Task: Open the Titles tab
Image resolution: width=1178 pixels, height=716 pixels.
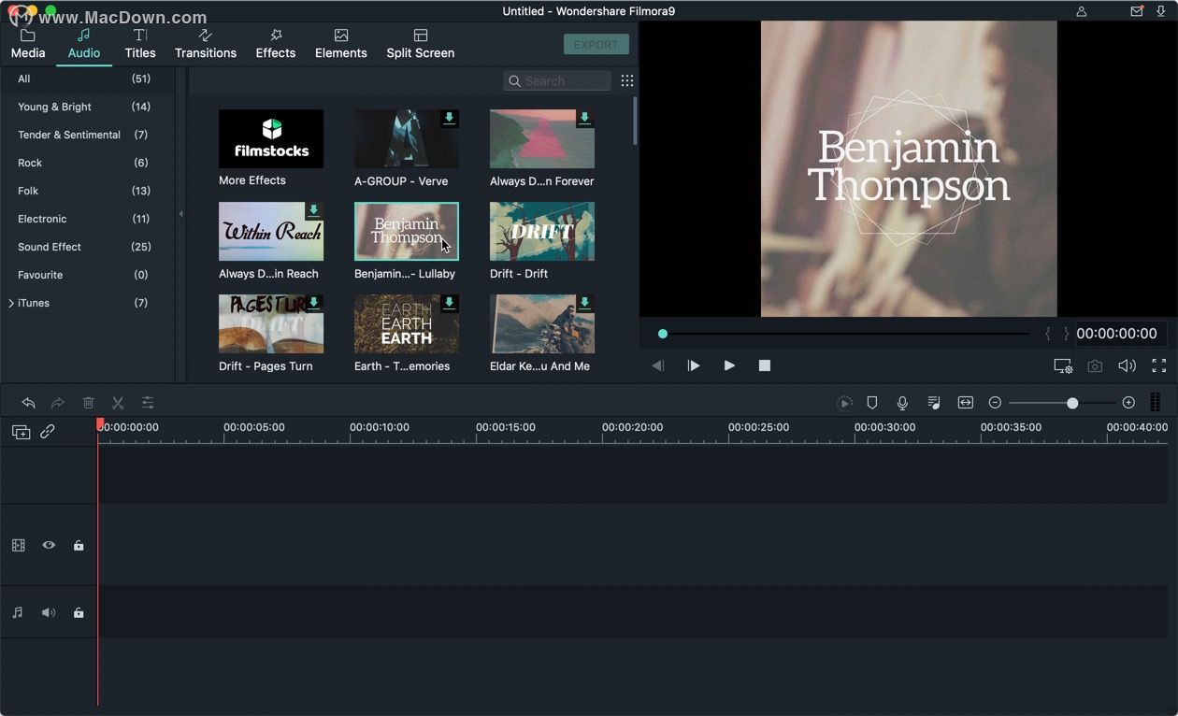Action: click(140, 44)
